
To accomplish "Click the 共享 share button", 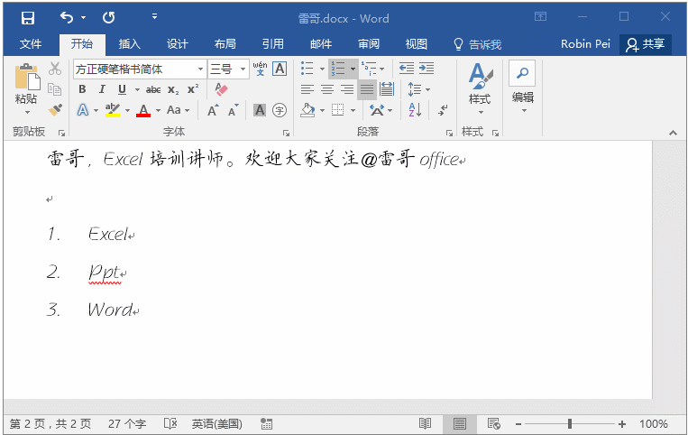I will coord(646,44).
